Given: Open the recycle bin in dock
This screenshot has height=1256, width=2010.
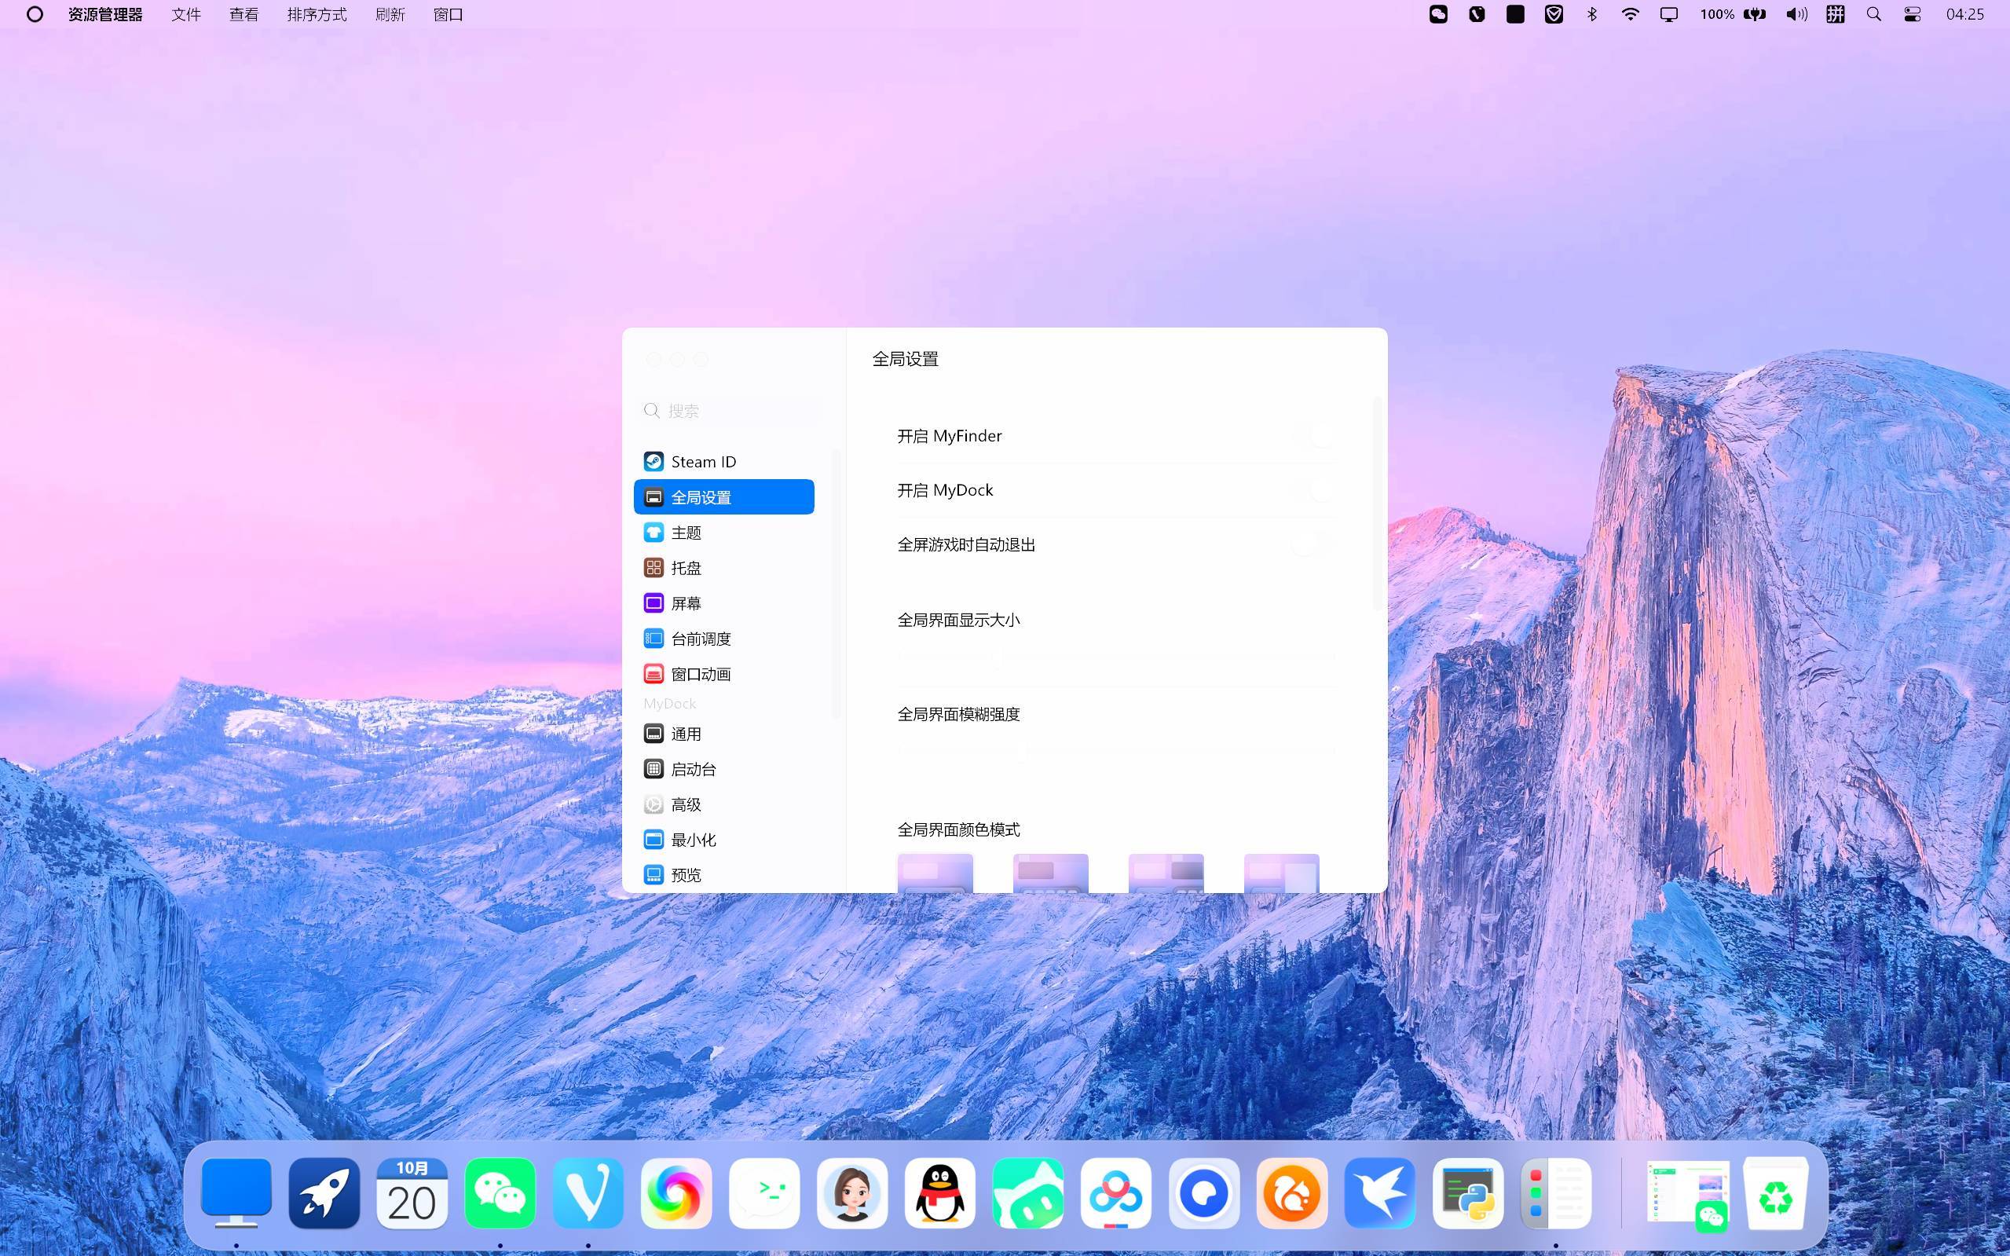Looking at the screenshot, I should click(x=1776, y=1193).
